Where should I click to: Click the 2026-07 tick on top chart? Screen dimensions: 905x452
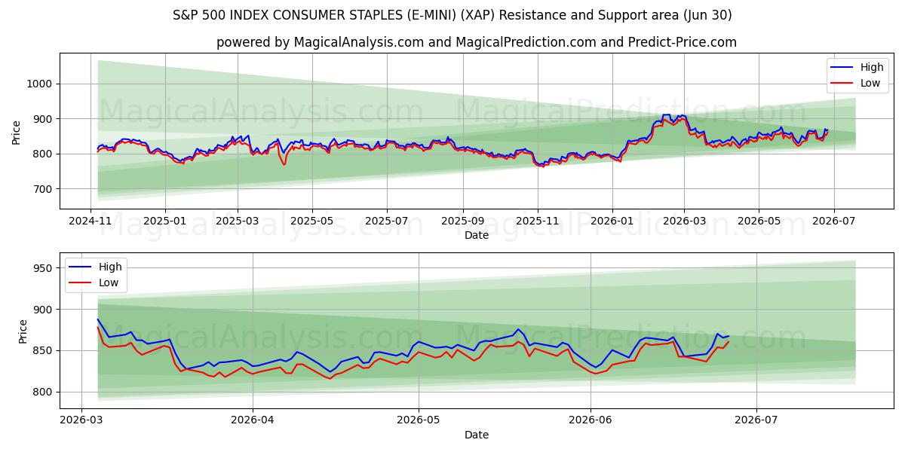(833, 221)
